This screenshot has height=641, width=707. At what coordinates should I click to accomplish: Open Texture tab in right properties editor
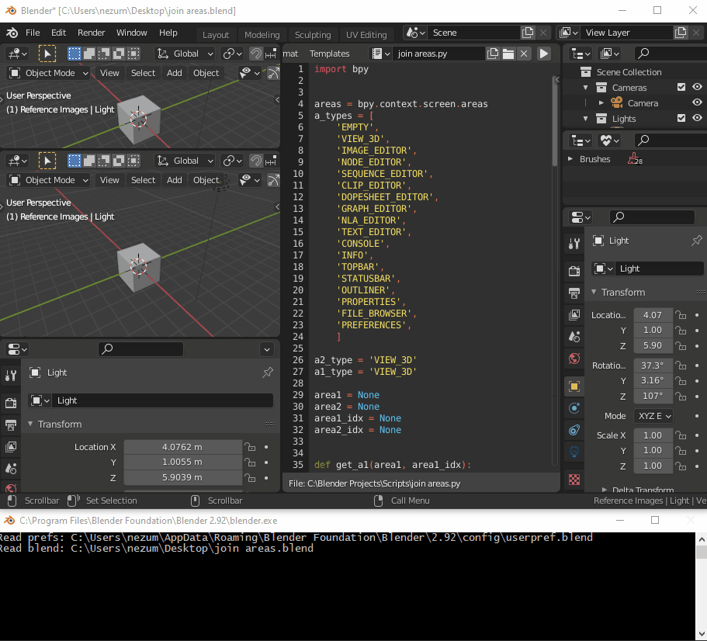point(574,479)
